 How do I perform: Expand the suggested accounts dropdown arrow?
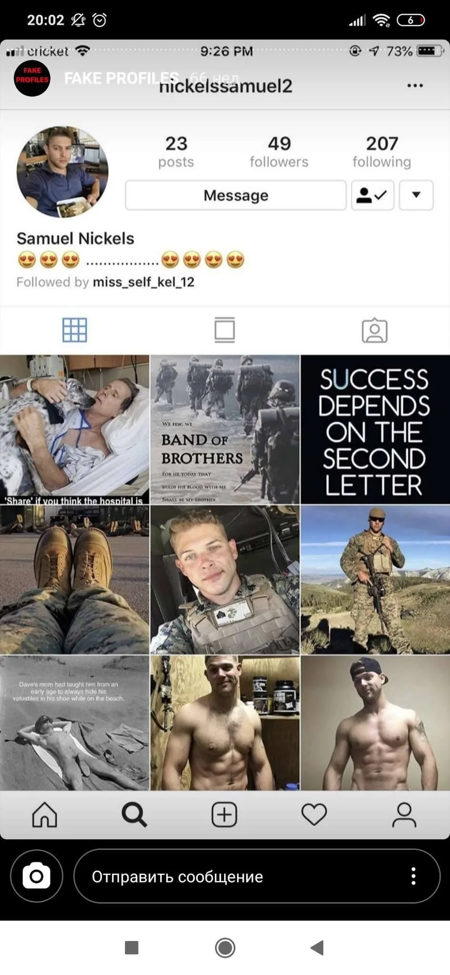416,195
